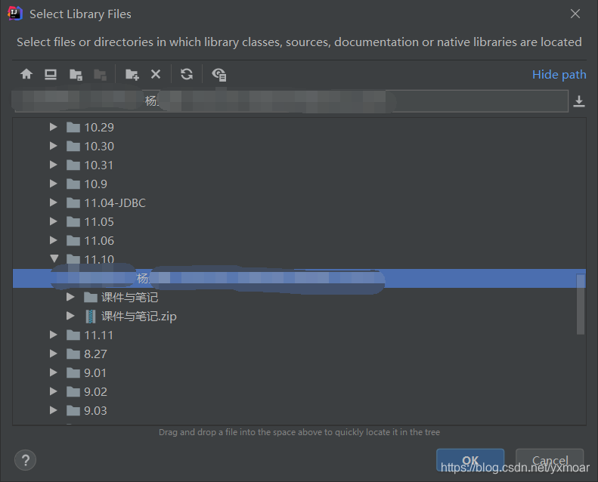Select the 11.04-JDBC folder

[x=106, y=202]
